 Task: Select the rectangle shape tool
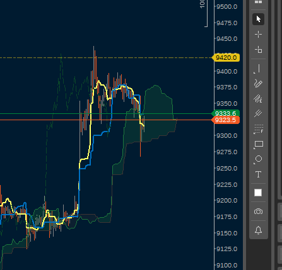coord(258,144)
